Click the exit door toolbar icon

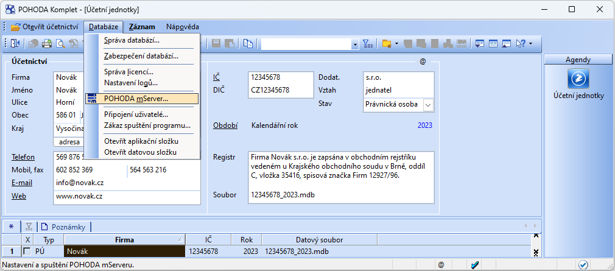click(x=15, y=43)
